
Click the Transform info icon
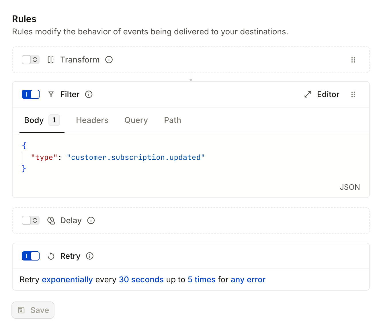[109, 60]
